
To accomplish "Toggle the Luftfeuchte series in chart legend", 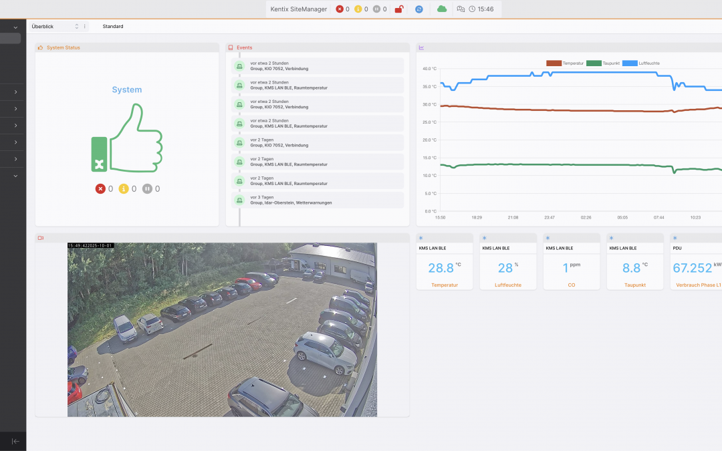I will [x=640, y=63].
